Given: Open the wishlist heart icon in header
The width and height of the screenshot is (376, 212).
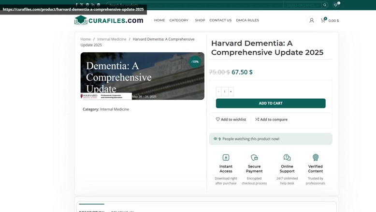Looking at the screenshot, I should pyautogui.click(x=335, y=5).
